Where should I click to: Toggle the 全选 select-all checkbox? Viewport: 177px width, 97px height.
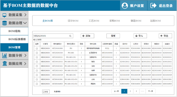point(44,92)
